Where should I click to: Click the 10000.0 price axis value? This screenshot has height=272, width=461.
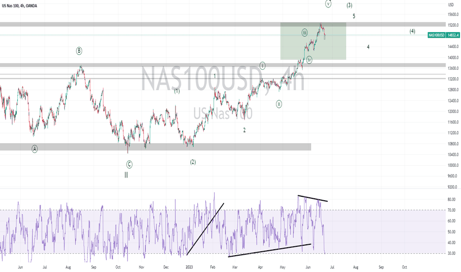tap(453, 165)
